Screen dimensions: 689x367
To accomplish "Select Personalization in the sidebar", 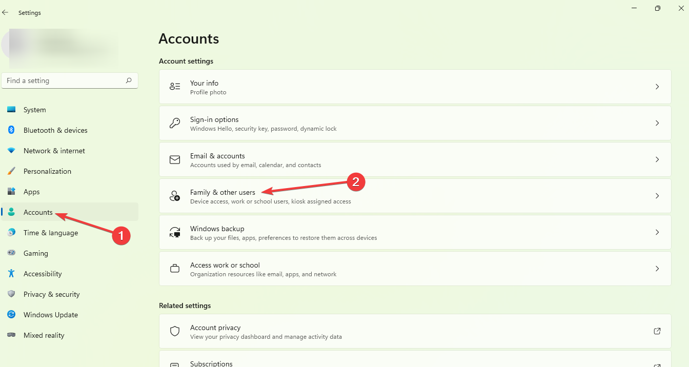I will (47, 171).
